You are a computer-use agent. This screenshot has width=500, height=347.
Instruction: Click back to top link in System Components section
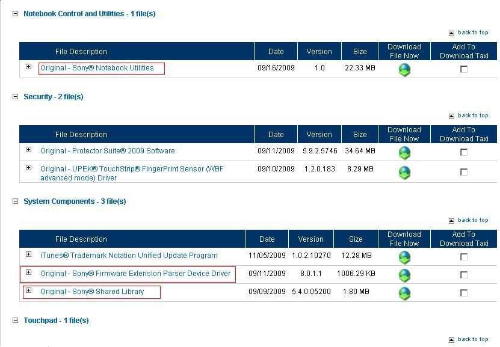[473, 220]
